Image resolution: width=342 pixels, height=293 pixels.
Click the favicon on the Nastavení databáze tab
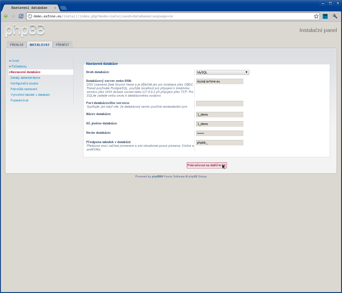pyautogui.click(x=9, y=8)
